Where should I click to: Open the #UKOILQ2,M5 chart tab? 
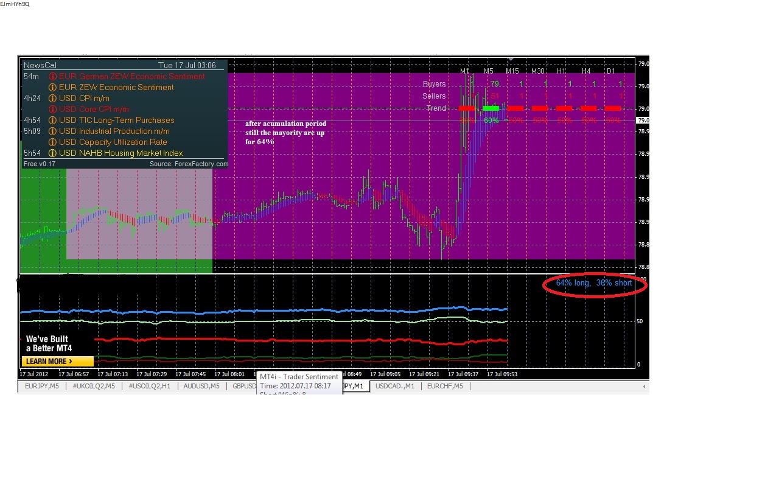(x=94, y=386)
